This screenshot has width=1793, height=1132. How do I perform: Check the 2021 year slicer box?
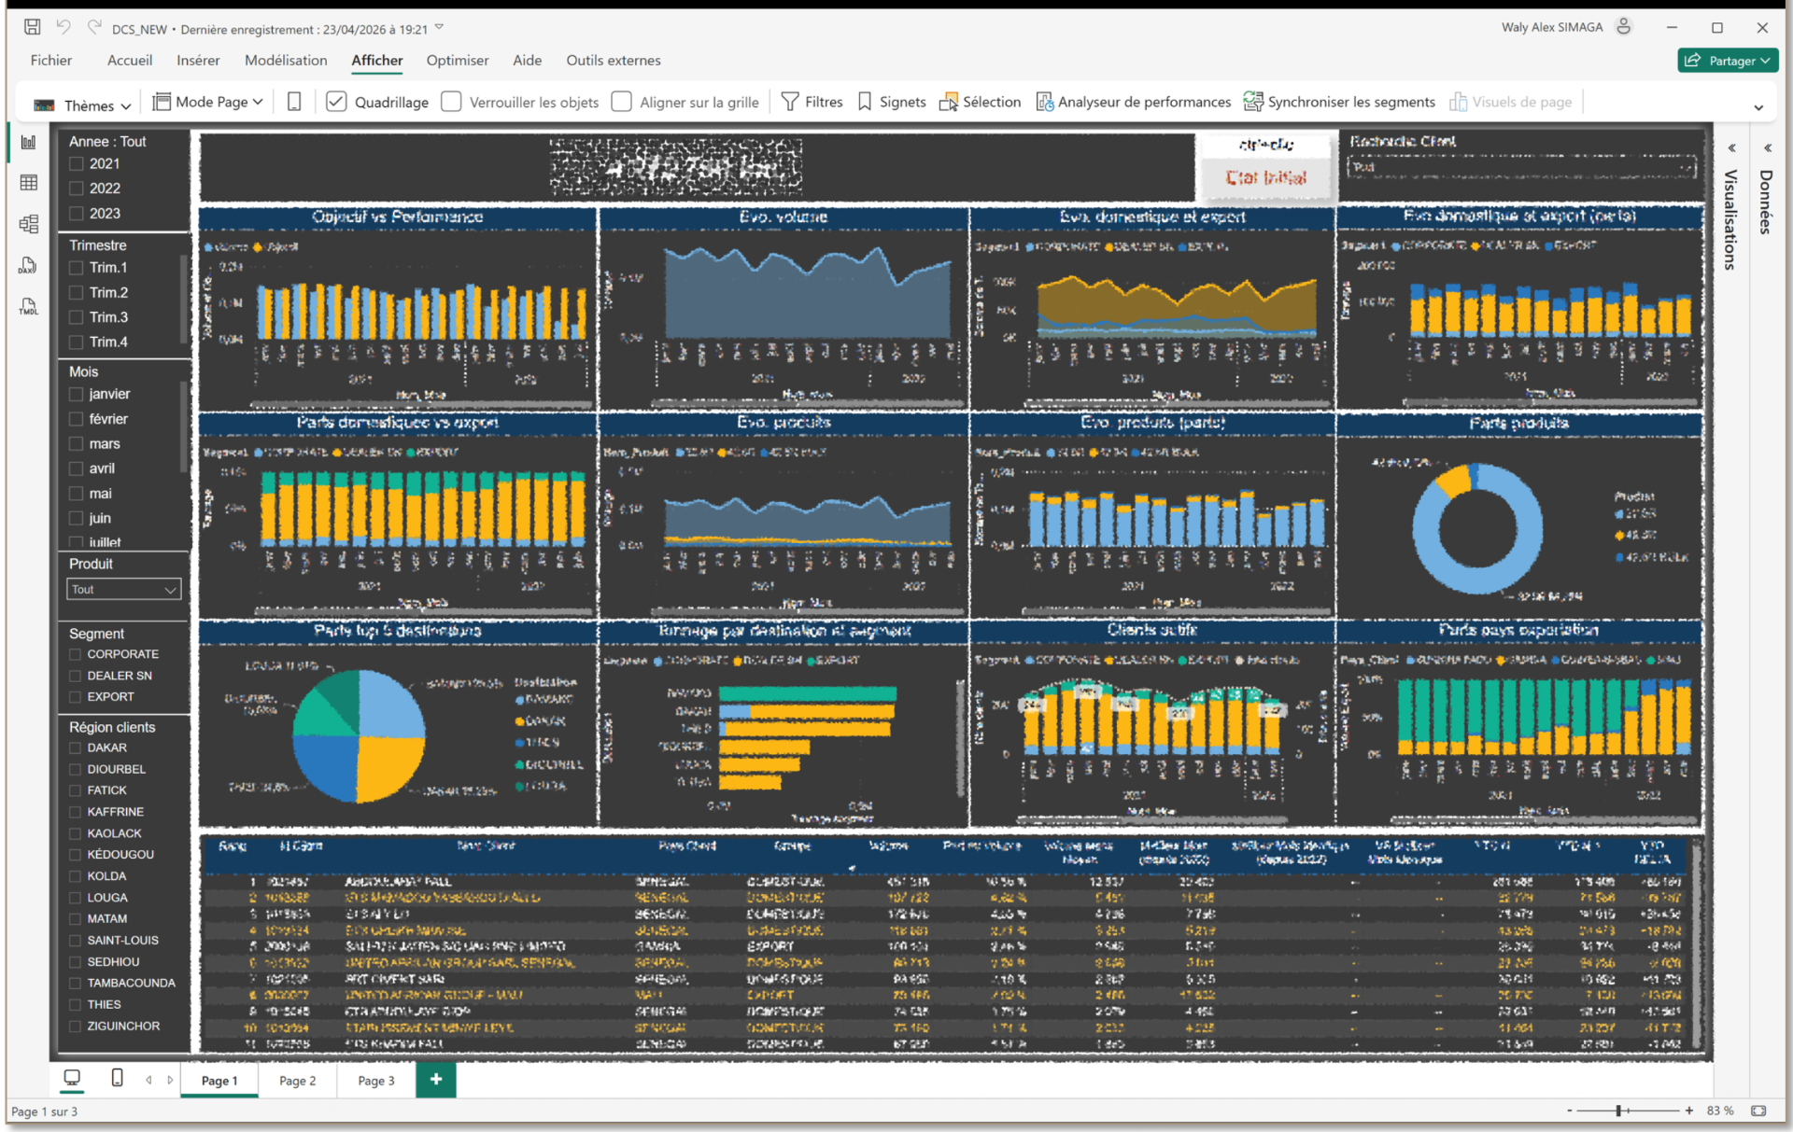point(77,163)
